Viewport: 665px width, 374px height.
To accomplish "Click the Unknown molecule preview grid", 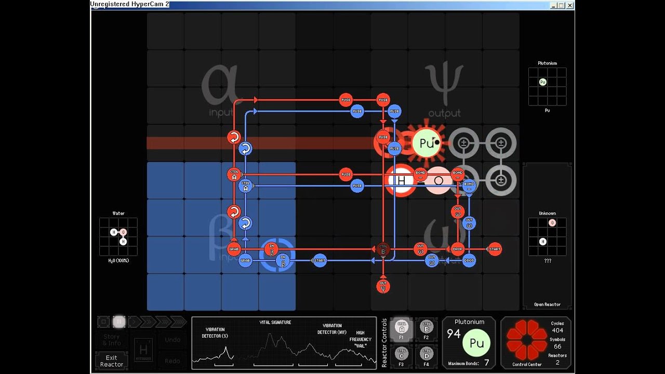I will pyautogui.click(x=548, y=237).
